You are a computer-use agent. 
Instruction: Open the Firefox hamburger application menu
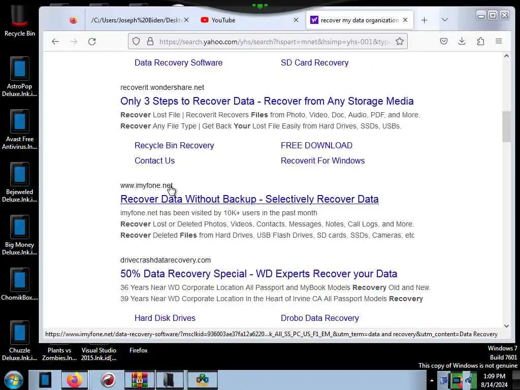pyautogui.click(x=499, y=42)
